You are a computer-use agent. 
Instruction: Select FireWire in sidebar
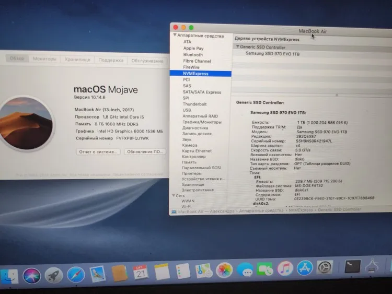191,67
